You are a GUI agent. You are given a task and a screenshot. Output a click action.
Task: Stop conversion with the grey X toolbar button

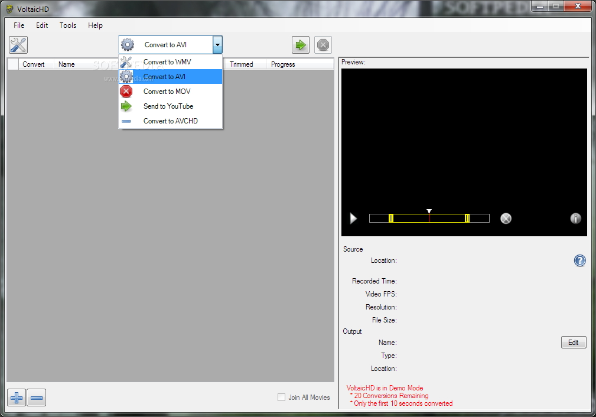[x=323, y=45]
